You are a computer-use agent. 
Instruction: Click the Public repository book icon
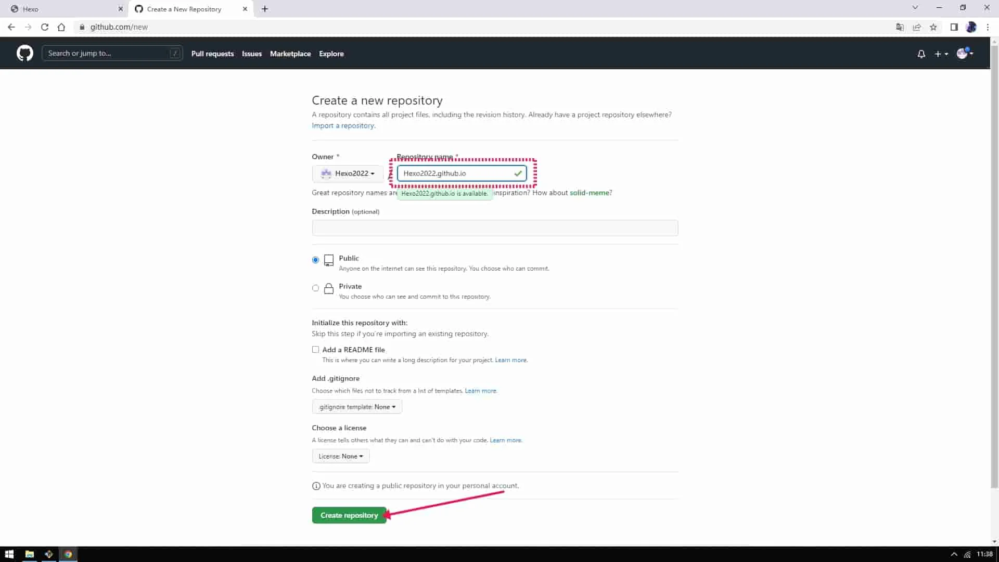(x=329, y=260)
